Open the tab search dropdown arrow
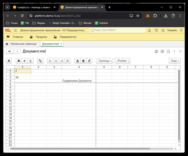 point(7,7)
